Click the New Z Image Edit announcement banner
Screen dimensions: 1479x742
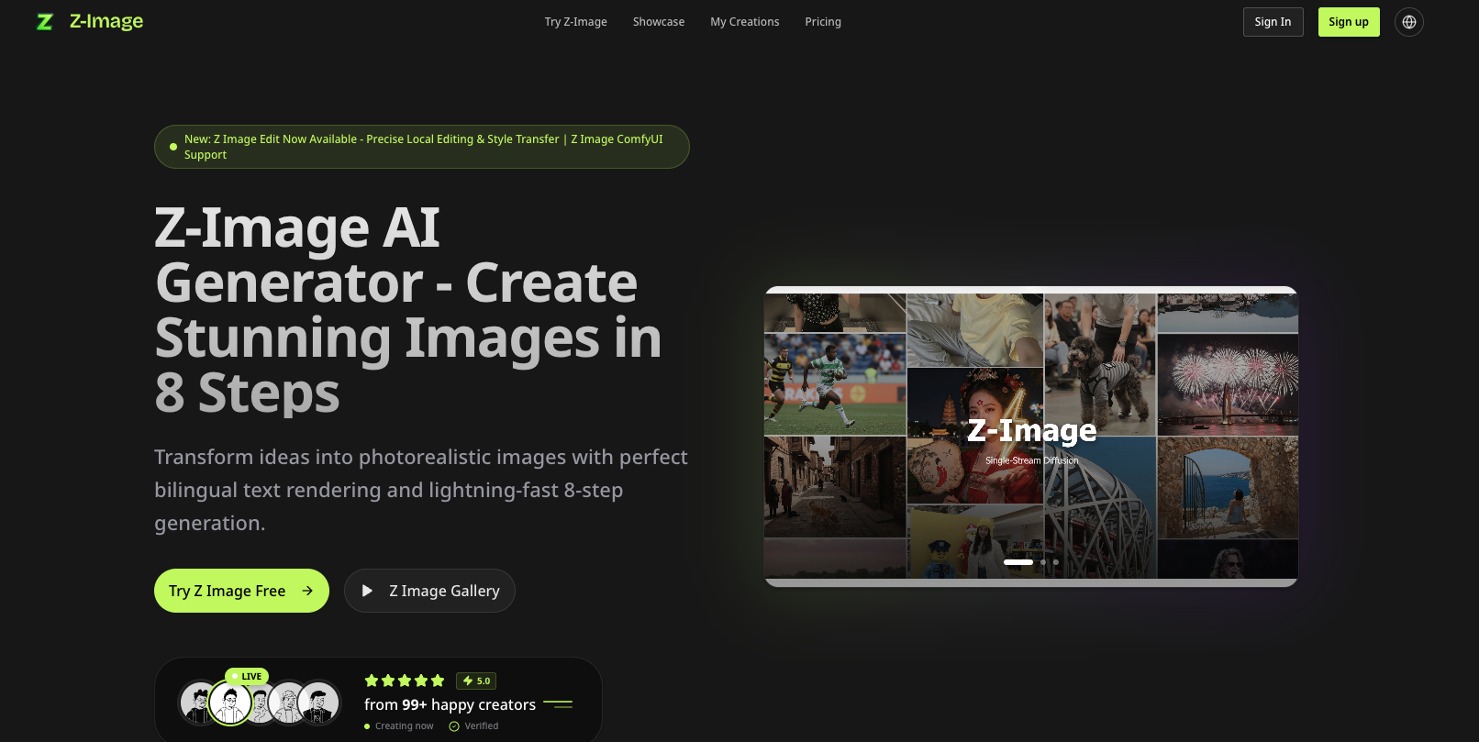point(422,147)
